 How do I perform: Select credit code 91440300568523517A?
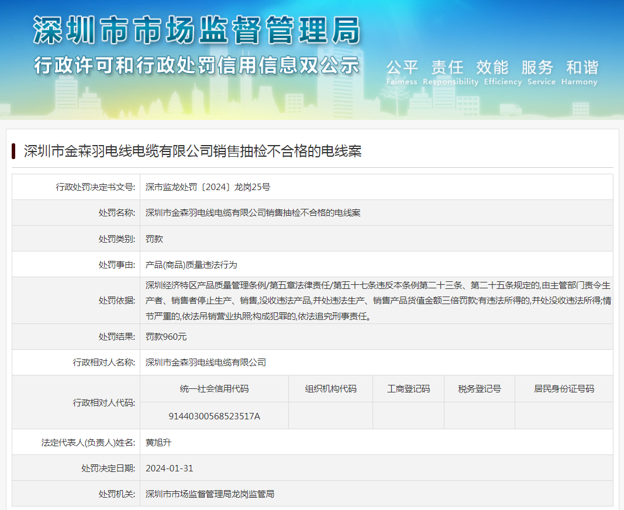click(214, 416)
